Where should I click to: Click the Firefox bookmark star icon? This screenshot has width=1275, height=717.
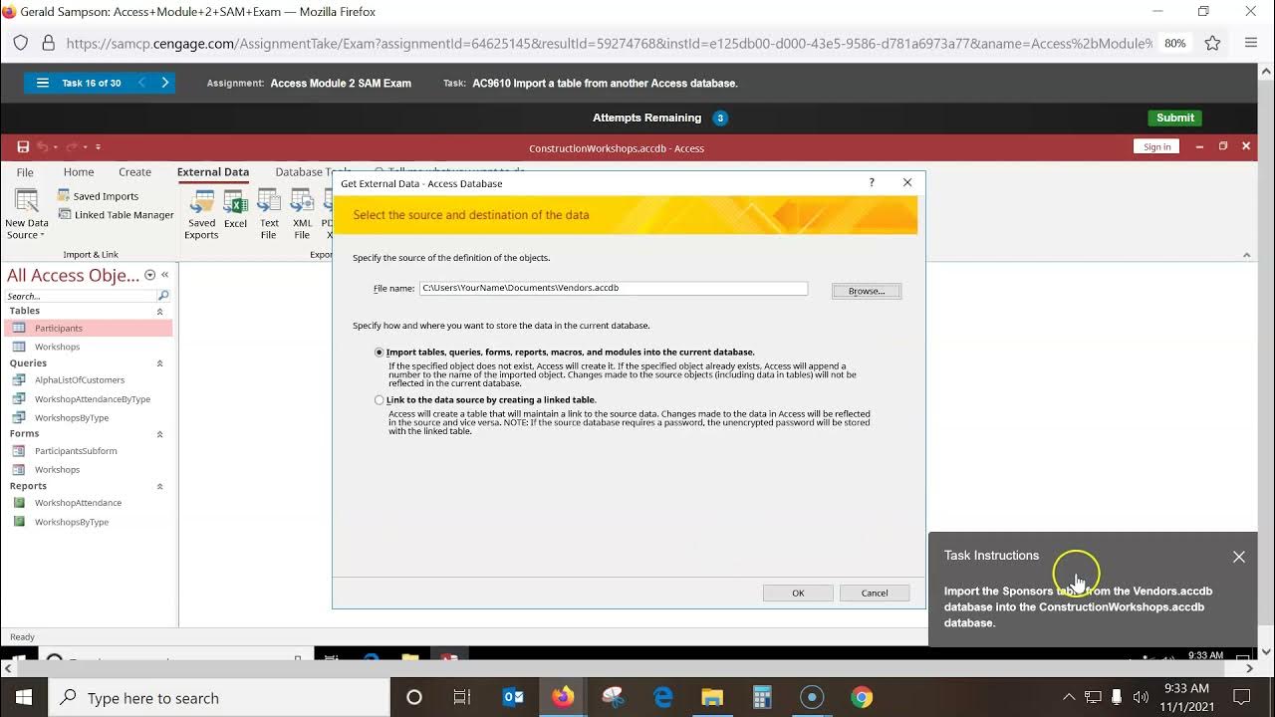click(1212, 43)
